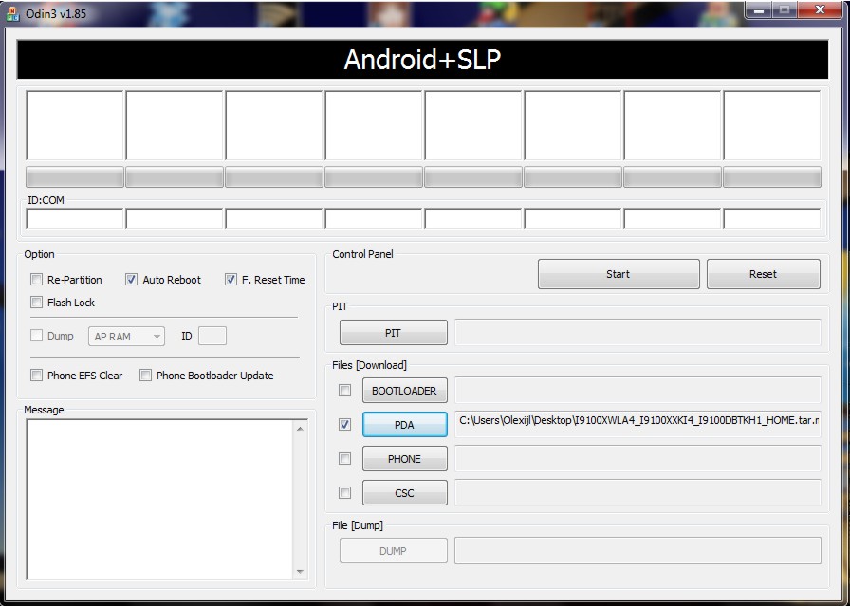Image resolution: width=850 pixels, height=606 pixels.
Task: Click the DUMP button
Action: [x=394, y=551]
